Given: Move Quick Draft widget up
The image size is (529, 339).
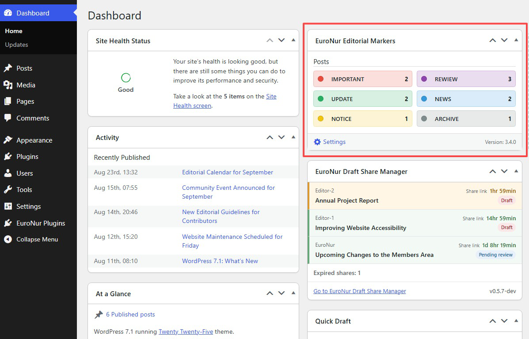Looking at the screenshot, I should pyautogui.click(x=493, y=321).
